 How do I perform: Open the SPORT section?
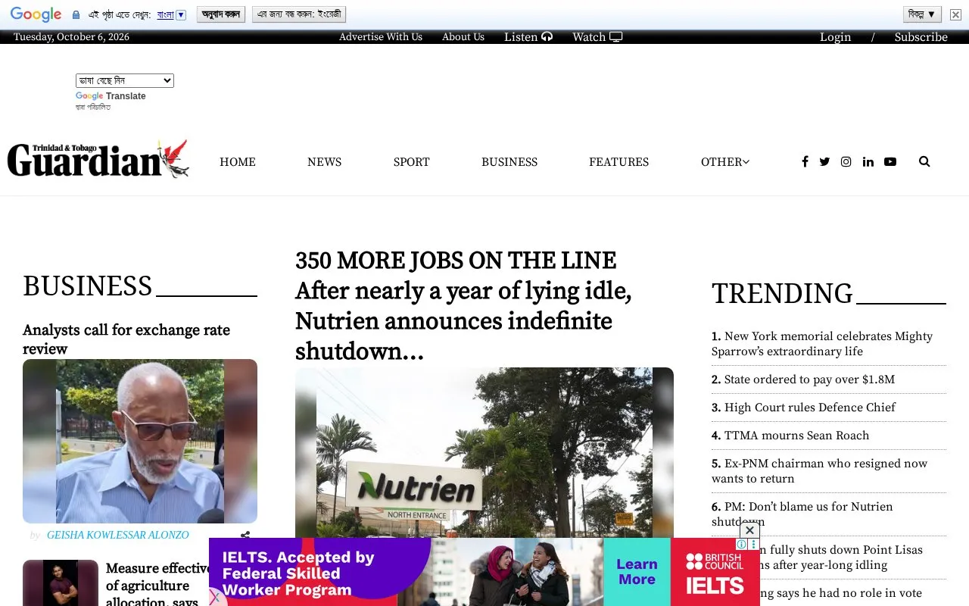pos(411,161)
